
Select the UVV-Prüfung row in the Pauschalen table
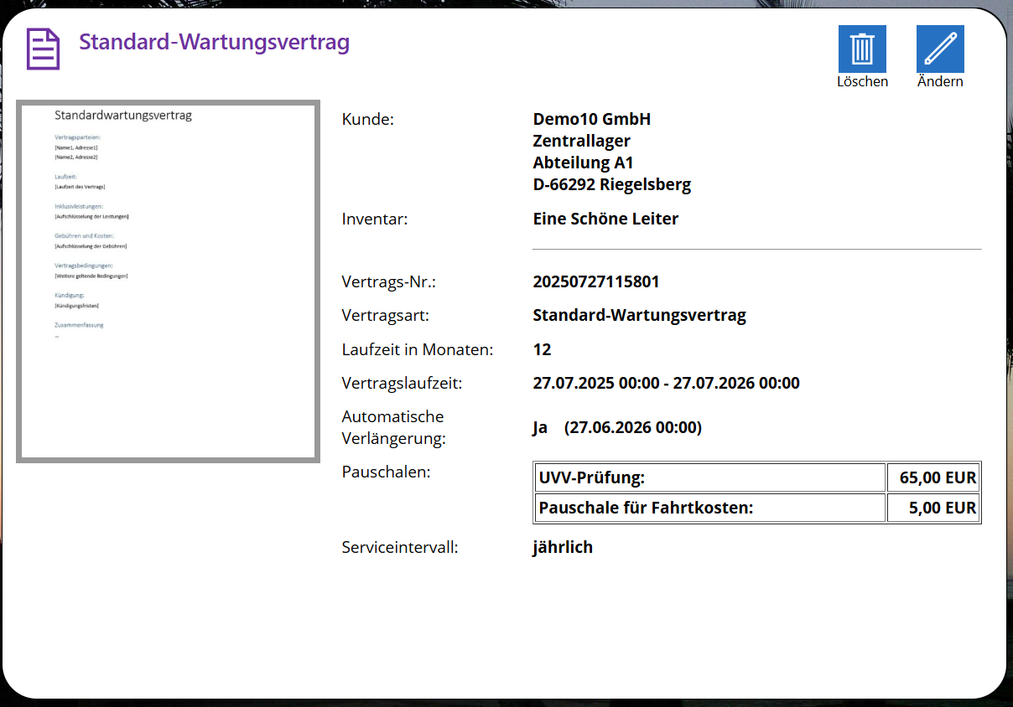(x=710, y=477)
